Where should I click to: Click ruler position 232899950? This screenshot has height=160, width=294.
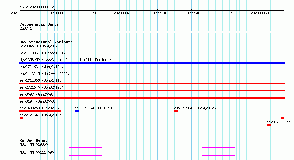coord(225,13)
